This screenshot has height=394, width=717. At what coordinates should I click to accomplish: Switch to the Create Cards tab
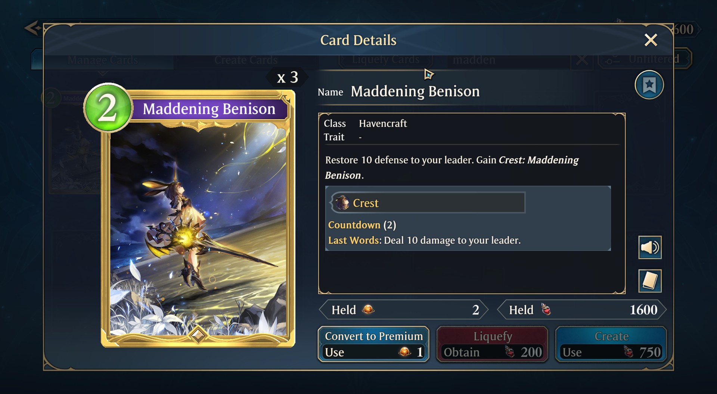(246, 60)
